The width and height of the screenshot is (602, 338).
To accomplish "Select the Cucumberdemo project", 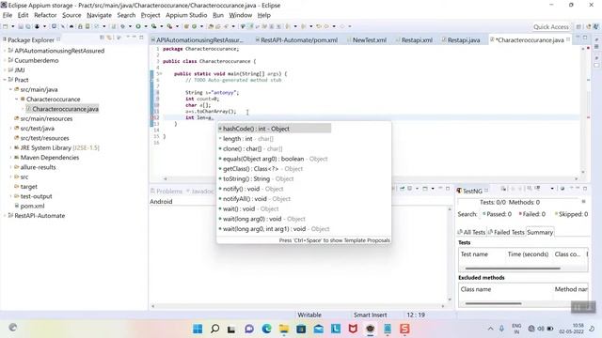I will click(36, 60).
